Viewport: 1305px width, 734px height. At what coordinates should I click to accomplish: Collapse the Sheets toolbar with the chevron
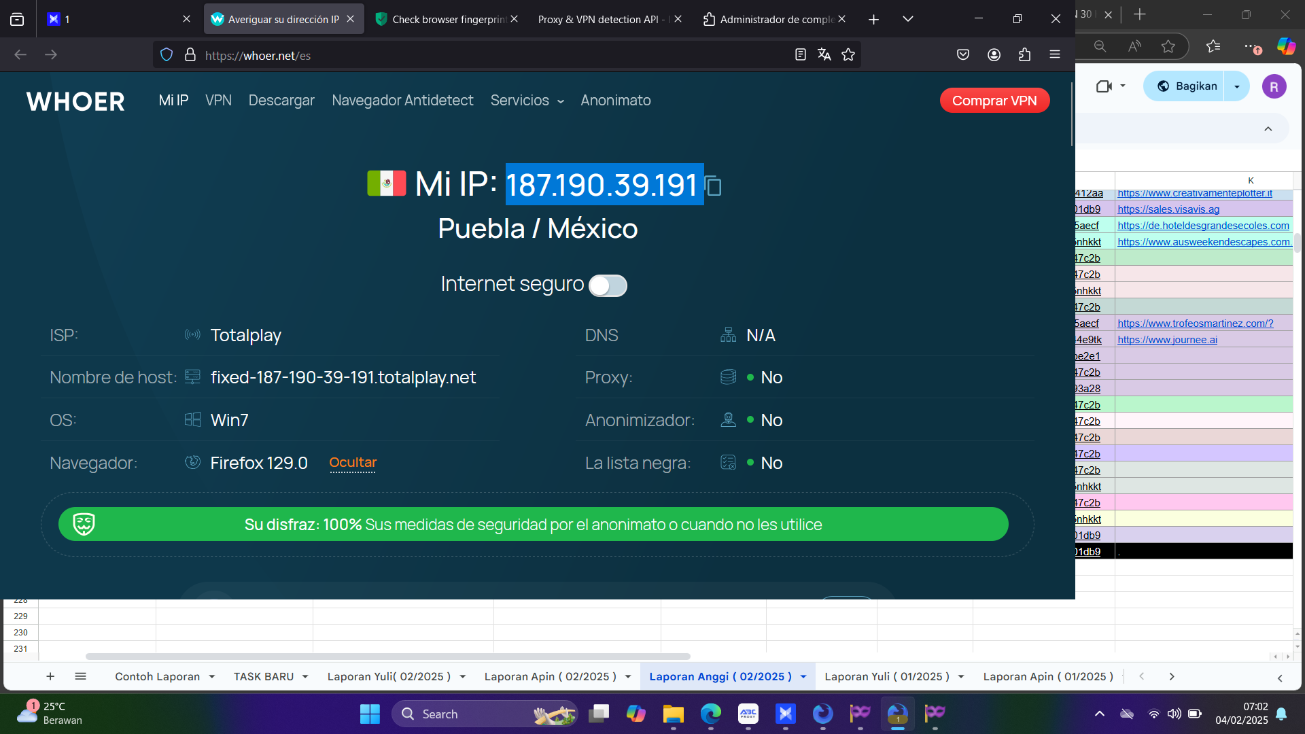tap(1268, 129)
